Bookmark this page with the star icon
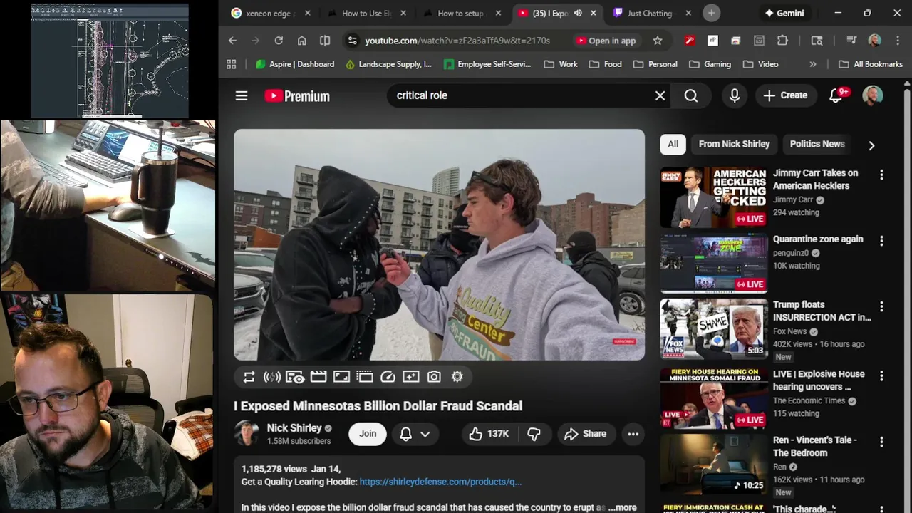 (658, 41)
